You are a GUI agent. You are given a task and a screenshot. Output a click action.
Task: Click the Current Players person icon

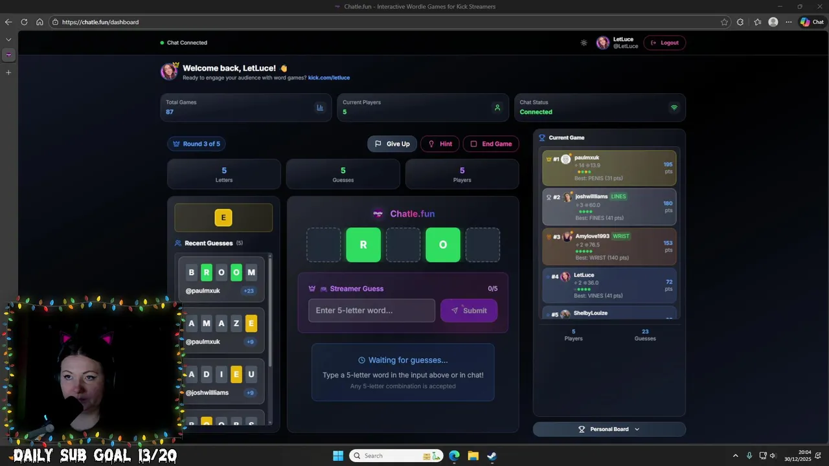497,107
